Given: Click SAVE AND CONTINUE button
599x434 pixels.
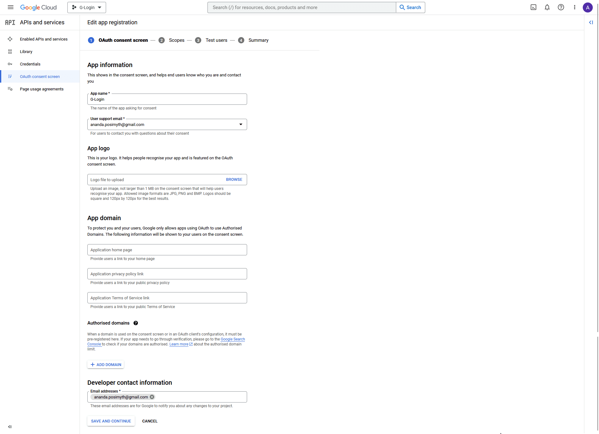Looking at the screenshot, I should (x=111, y=421).
